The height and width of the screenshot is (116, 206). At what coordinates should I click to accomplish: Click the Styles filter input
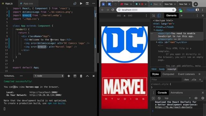point(166,80)
